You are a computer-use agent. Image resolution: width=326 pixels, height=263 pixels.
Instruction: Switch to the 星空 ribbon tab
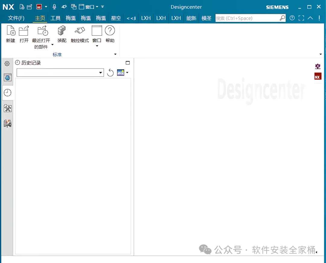[x=116, y=18]
